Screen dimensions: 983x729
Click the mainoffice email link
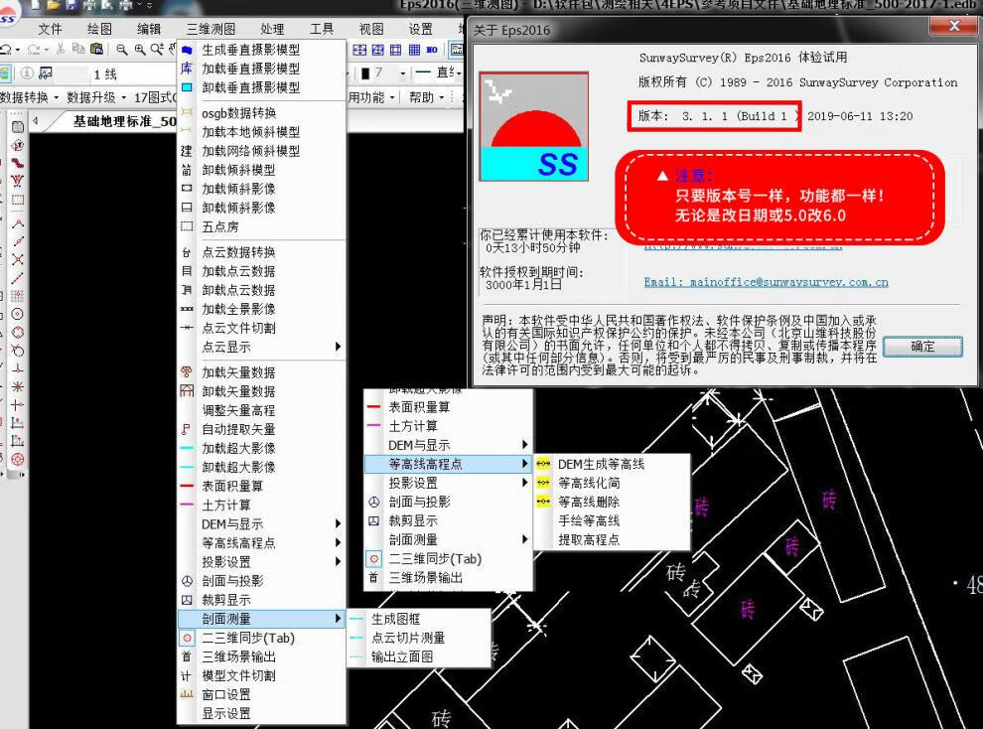[x=766, y=282]
